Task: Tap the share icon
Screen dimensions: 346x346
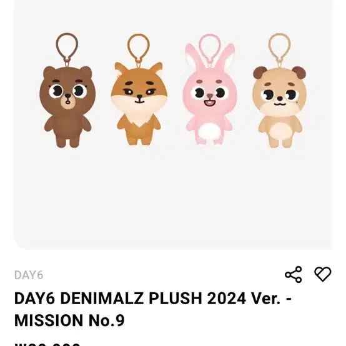Action: [x=294, y=274]
